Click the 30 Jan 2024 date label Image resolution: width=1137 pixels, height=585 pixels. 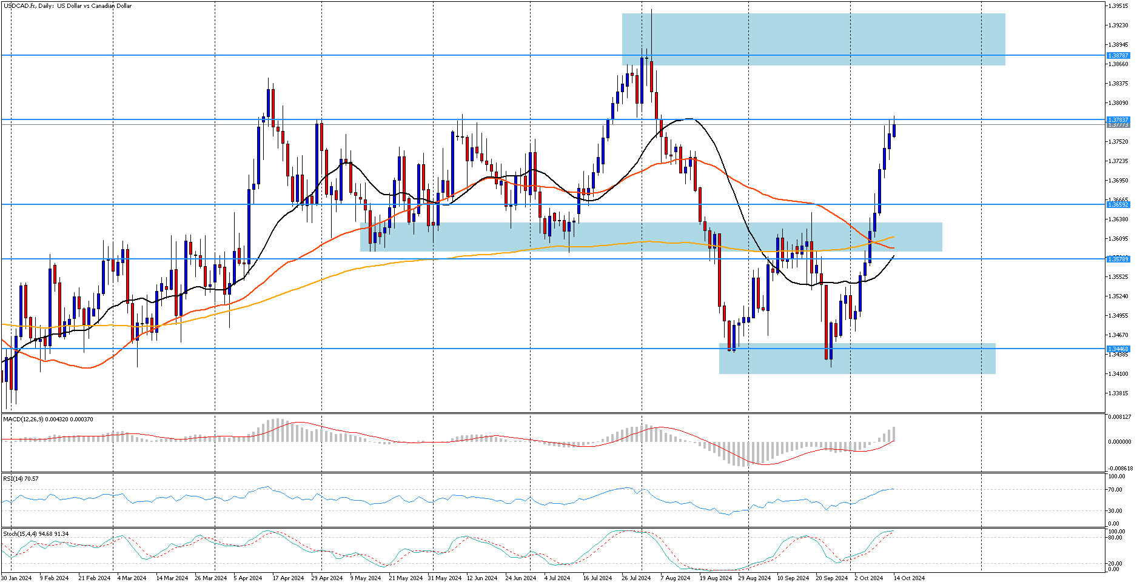pyautogui.click(x=16, y=578)
